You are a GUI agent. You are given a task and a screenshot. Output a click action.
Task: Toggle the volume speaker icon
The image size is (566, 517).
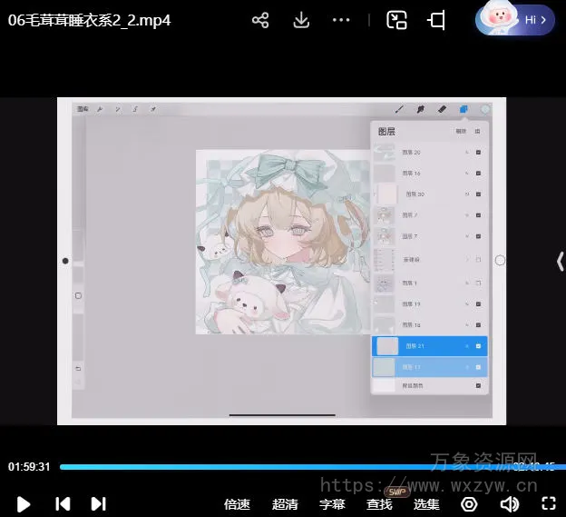tap(510, 503)
